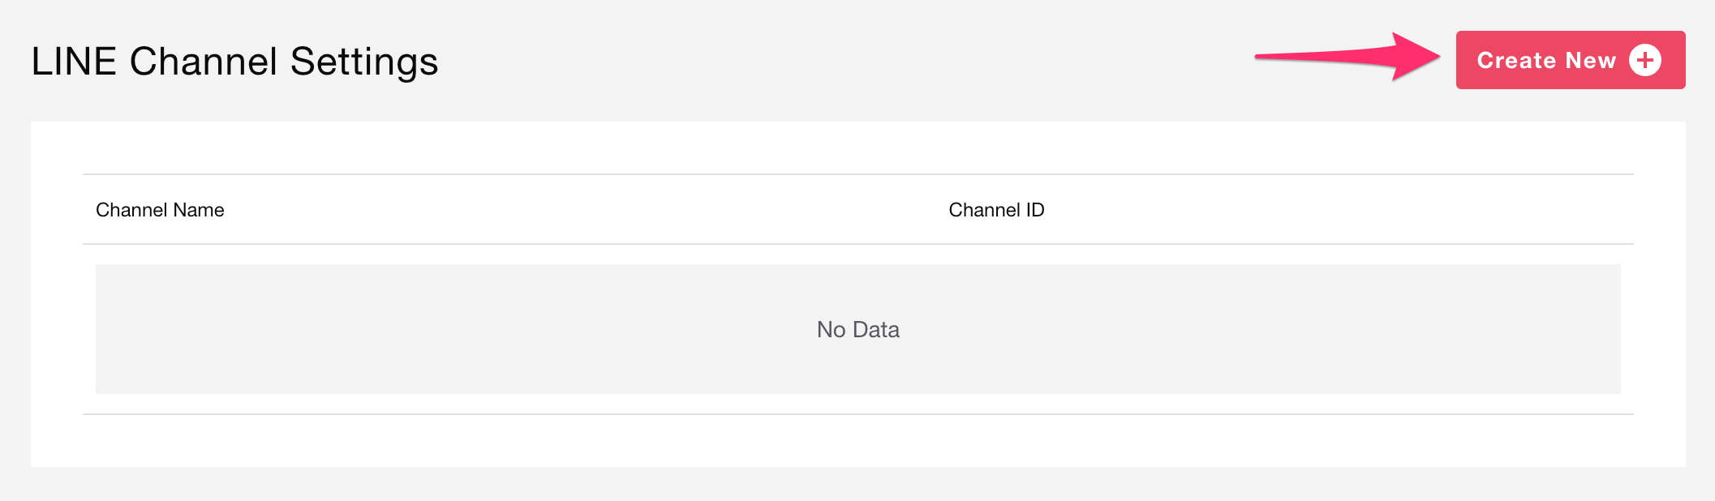Click the Channel ID column header

[x=996, y=210]
